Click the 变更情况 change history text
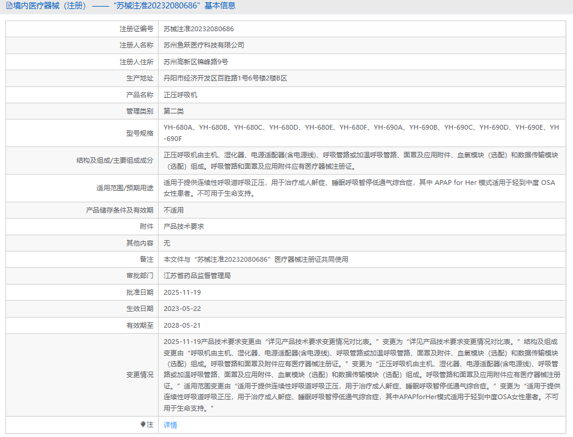This screenshot has height=437, width=573. [361, 375]
